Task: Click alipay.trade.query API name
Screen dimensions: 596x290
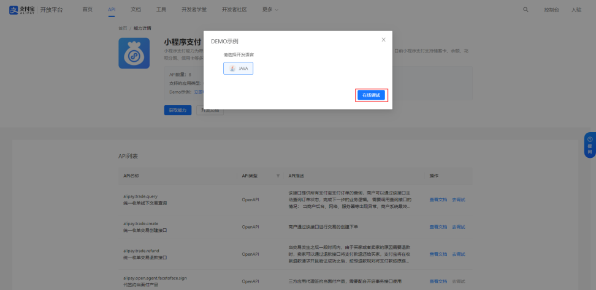Action: point(140,196)
